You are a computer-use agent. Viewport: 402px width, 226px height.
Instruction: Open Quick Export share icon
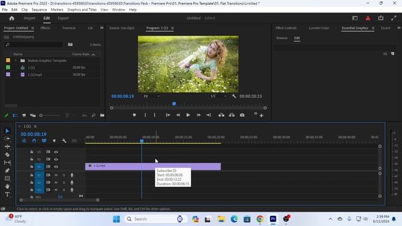[x=381, y=18]
